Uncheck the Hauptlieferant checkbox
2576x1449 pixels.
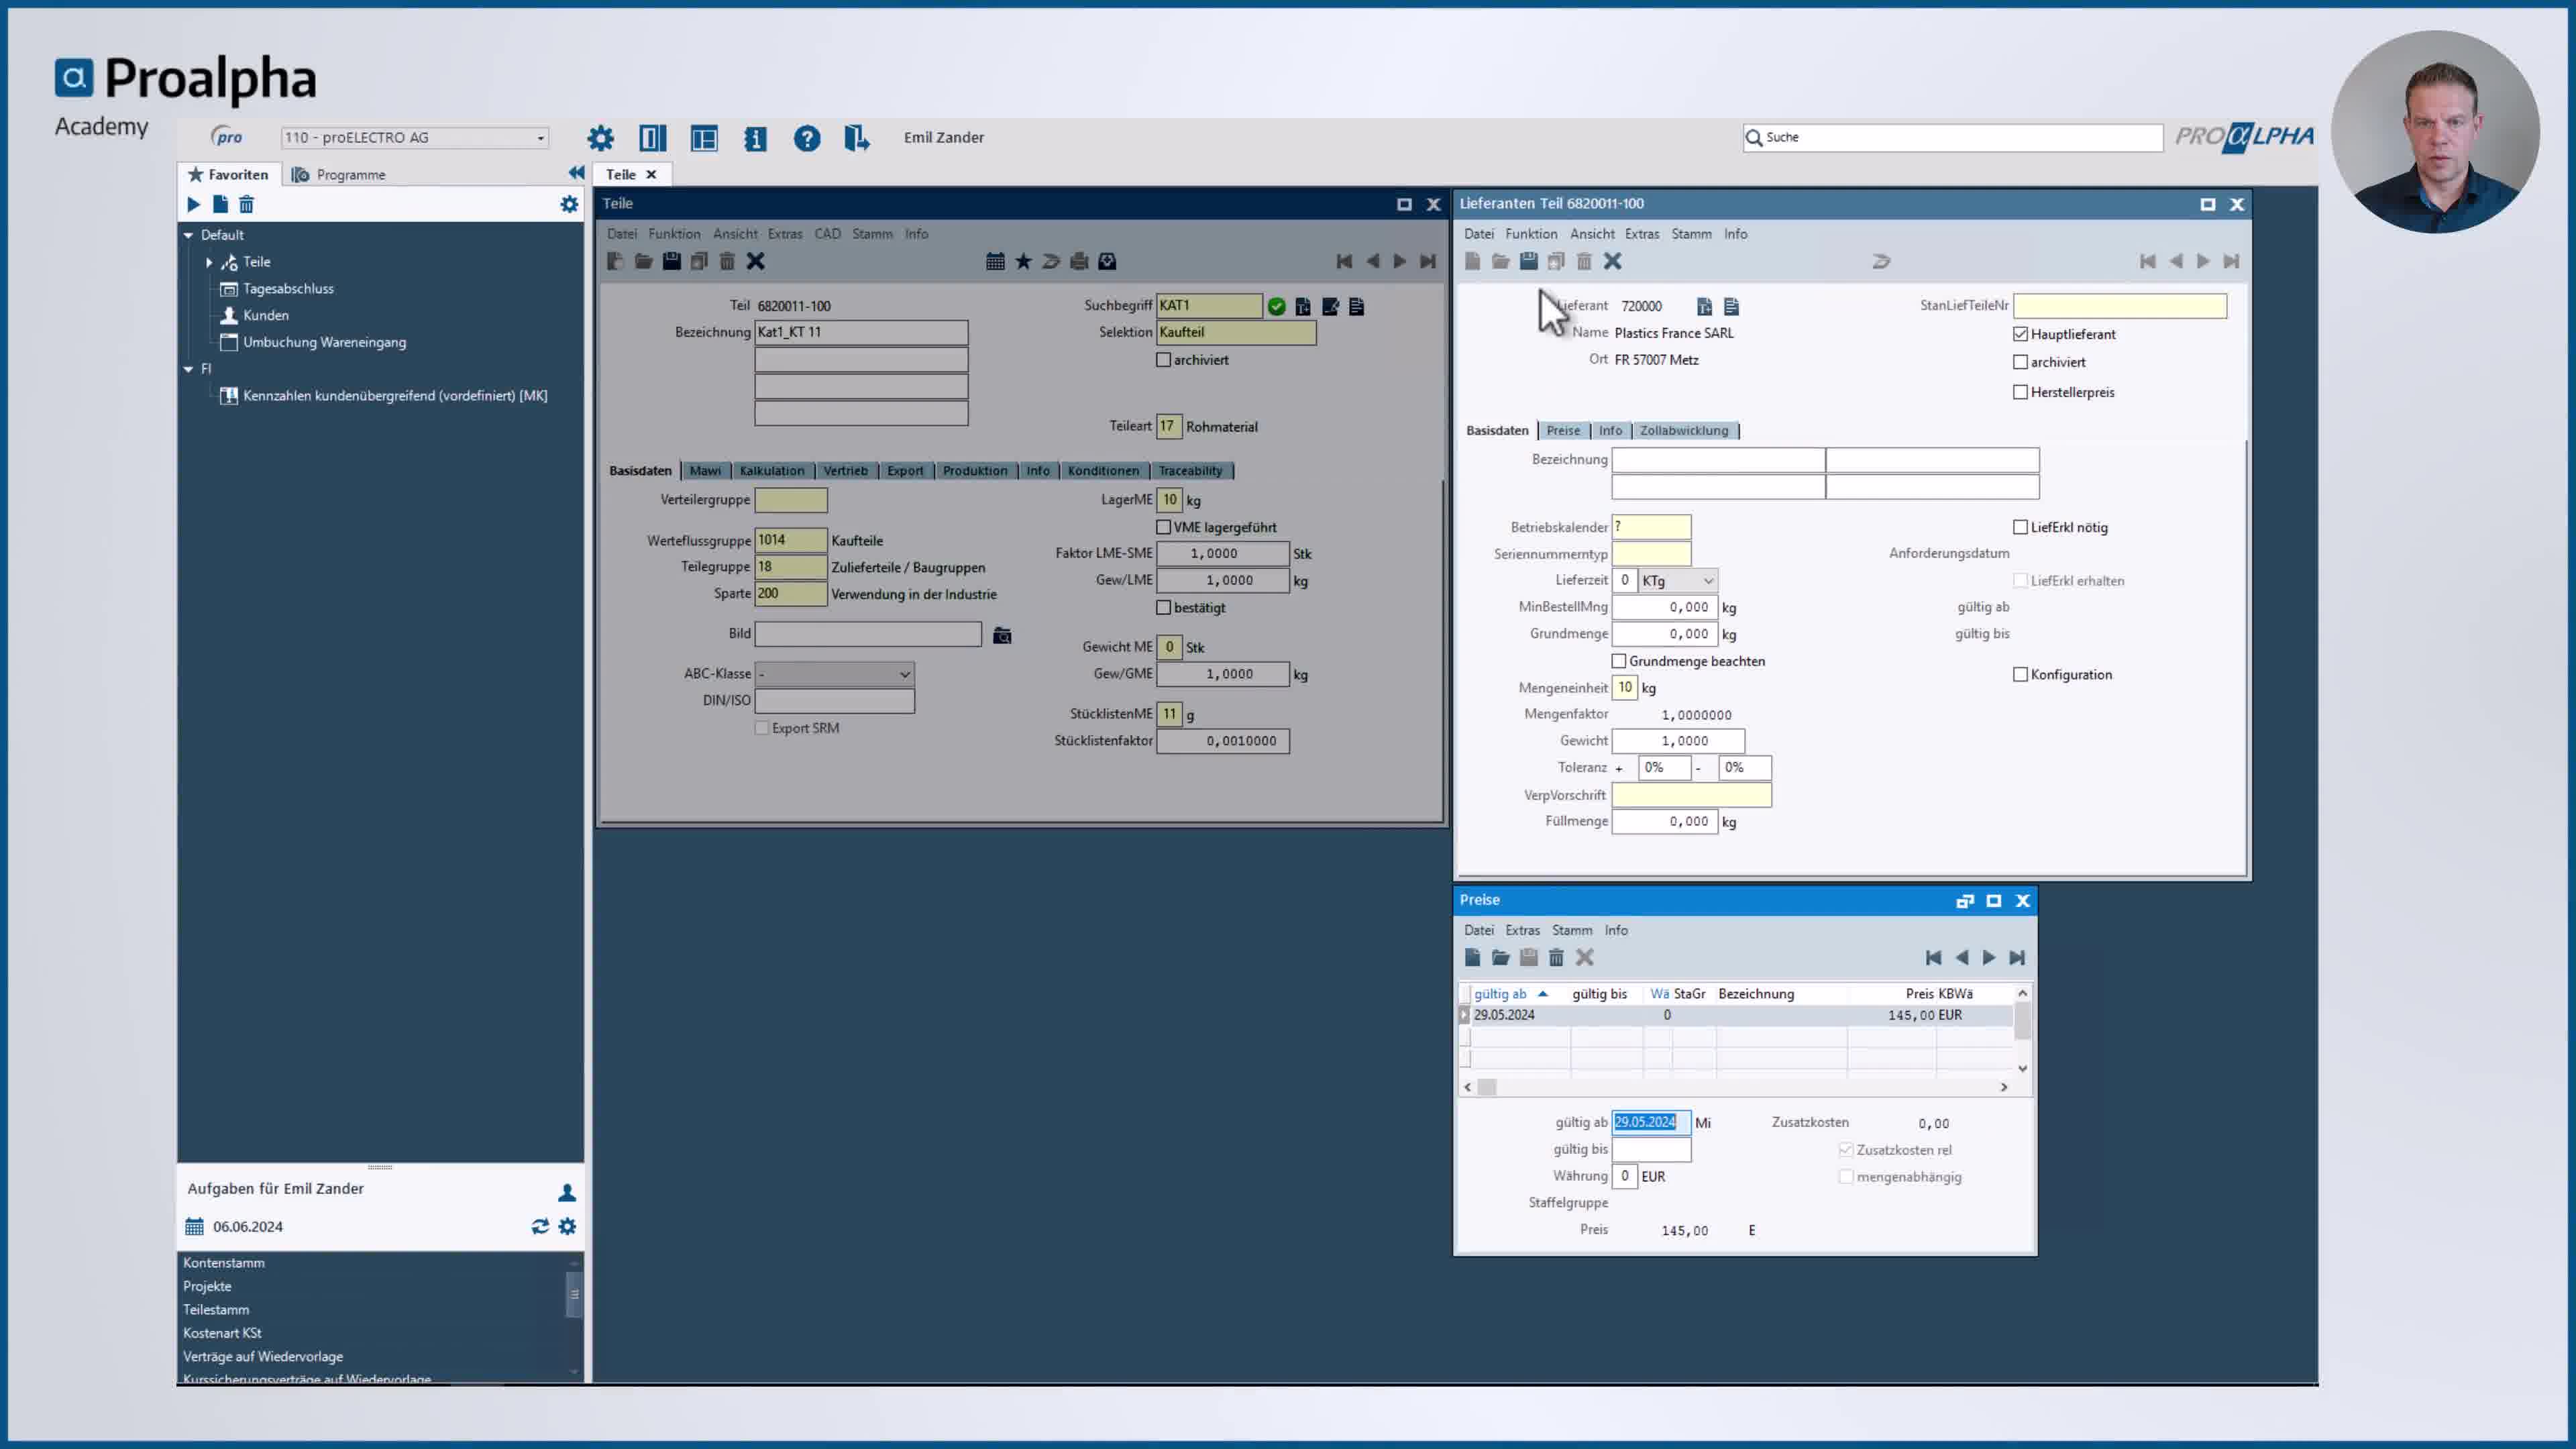pos(2020,334)
